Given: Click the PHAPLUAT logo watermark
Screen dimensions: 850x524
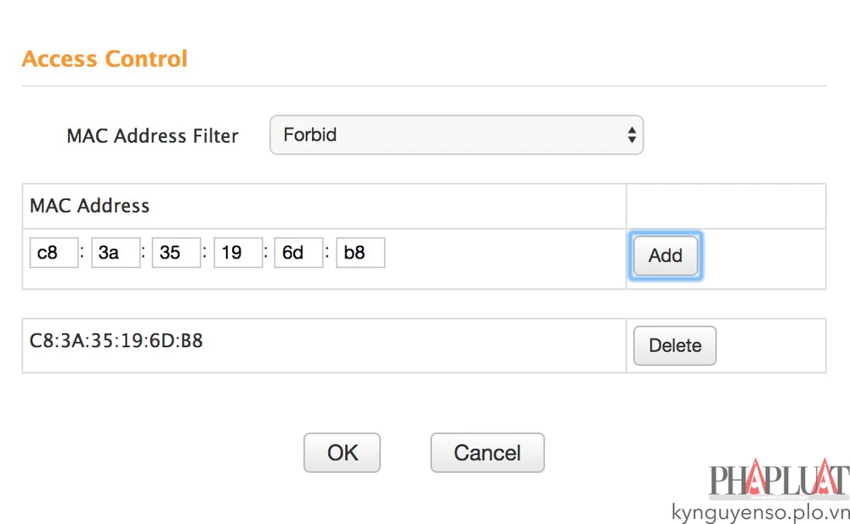Looking at the screenshot, I should coord(778,481).
